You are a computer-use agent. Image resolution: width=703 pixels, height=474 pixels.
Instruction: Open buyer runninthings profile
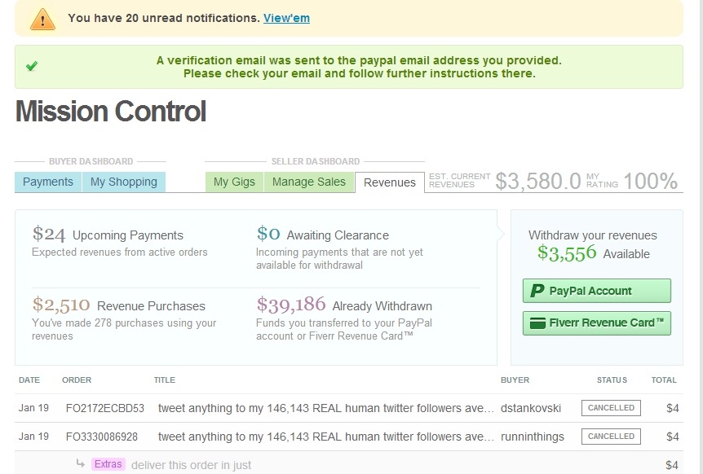coord(533,437)
